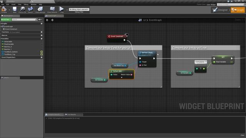
Task: Open Class Settings from the toolbar
Action: click(x=40, y=10)
